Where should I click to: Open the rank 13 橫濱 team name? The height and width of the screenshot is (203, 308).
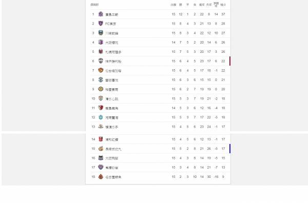(x=111, y=127)
